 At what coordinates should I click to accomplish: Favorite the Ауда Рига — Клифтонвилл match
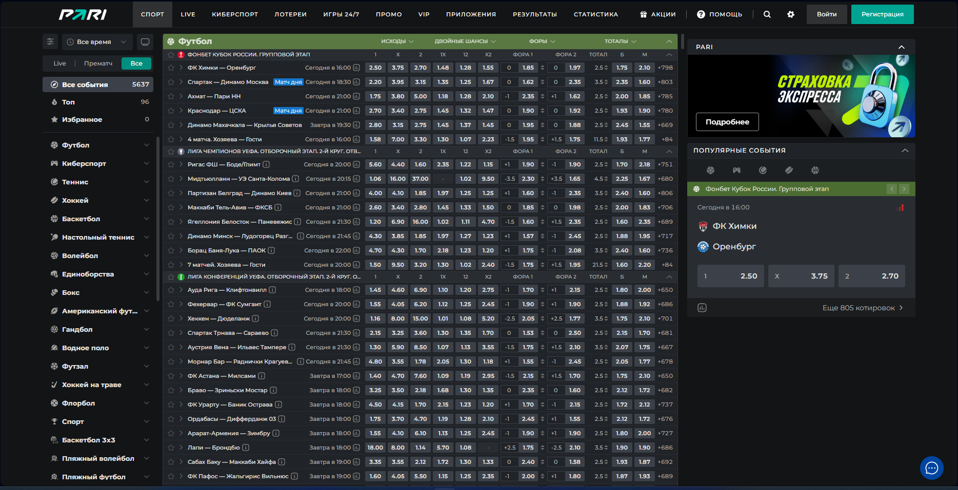pyautogui.click(x=171, y=290)
